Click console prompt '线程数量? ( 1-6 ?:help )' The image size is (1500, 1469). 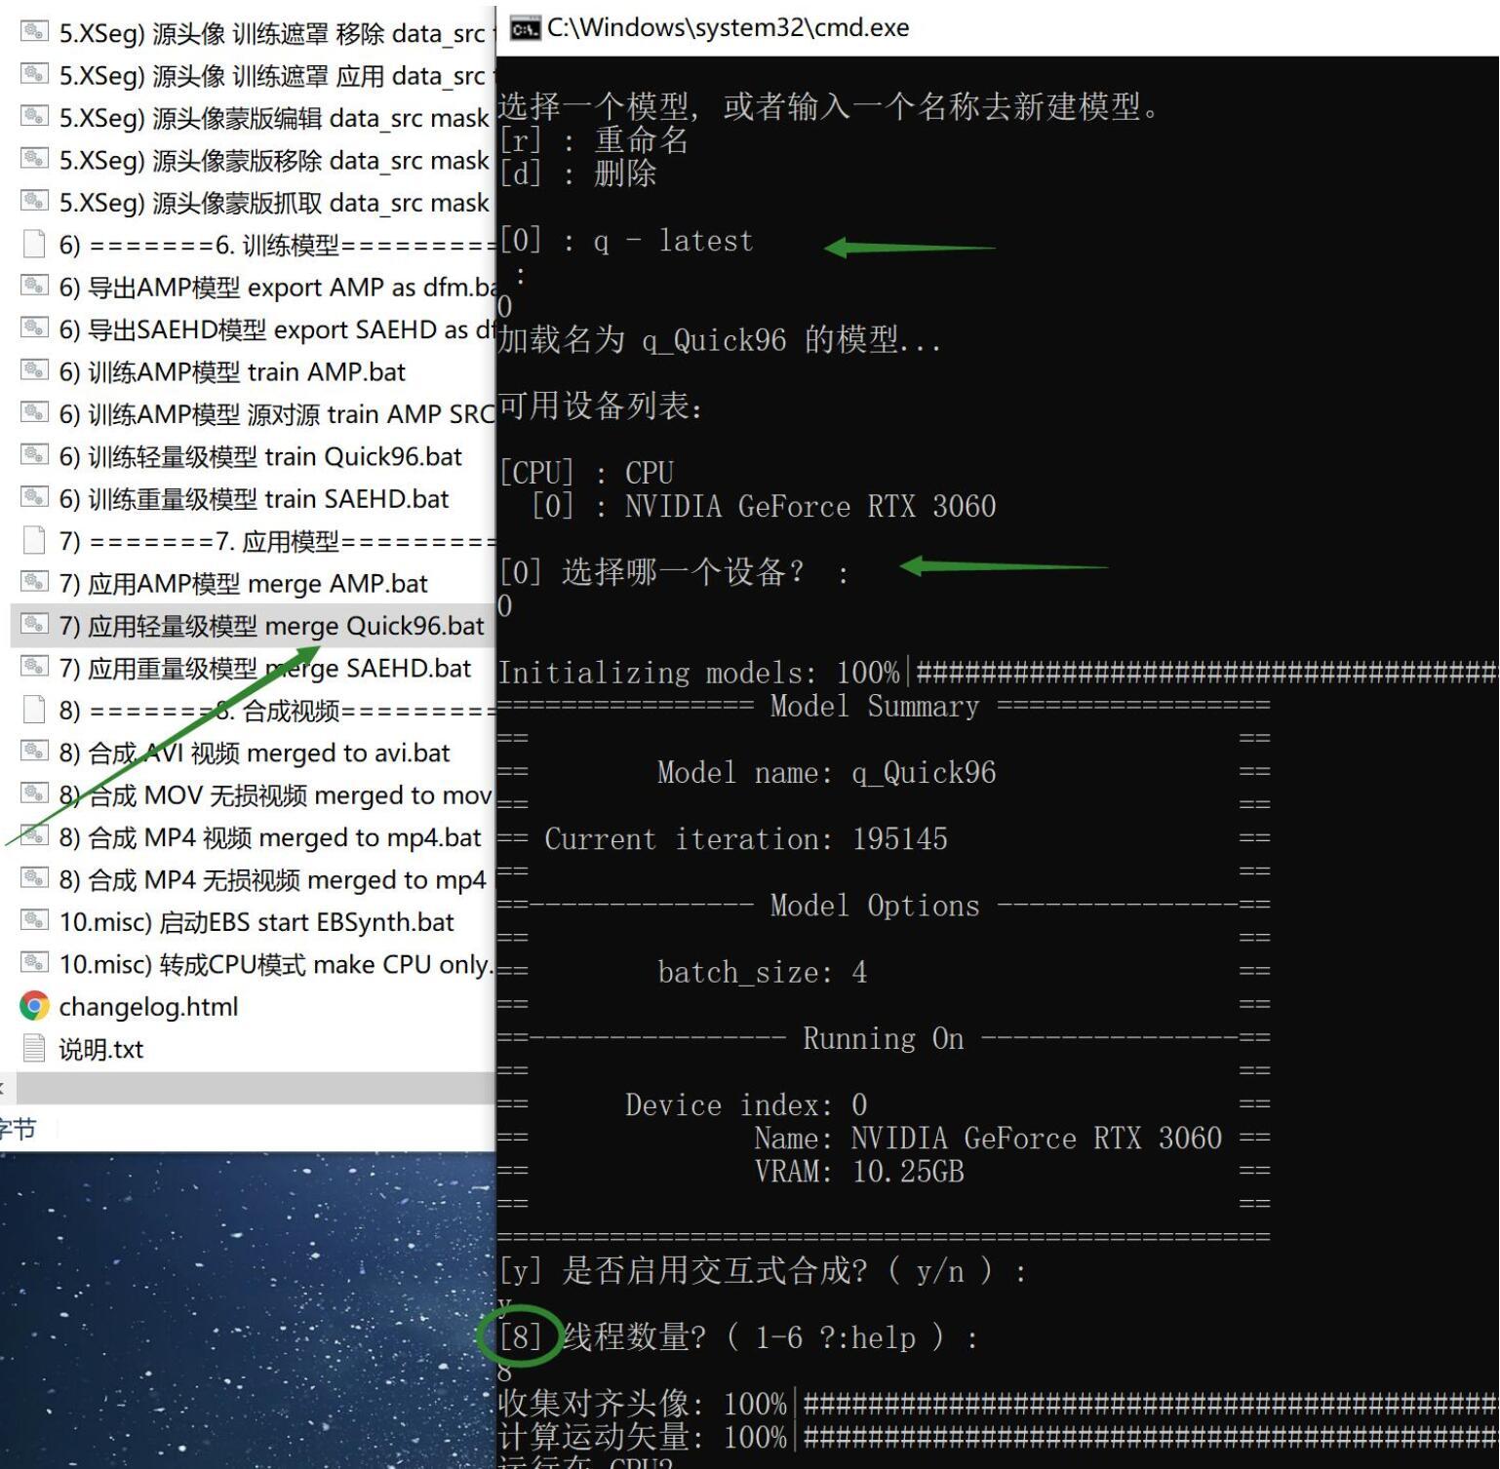coord(738,1337)
